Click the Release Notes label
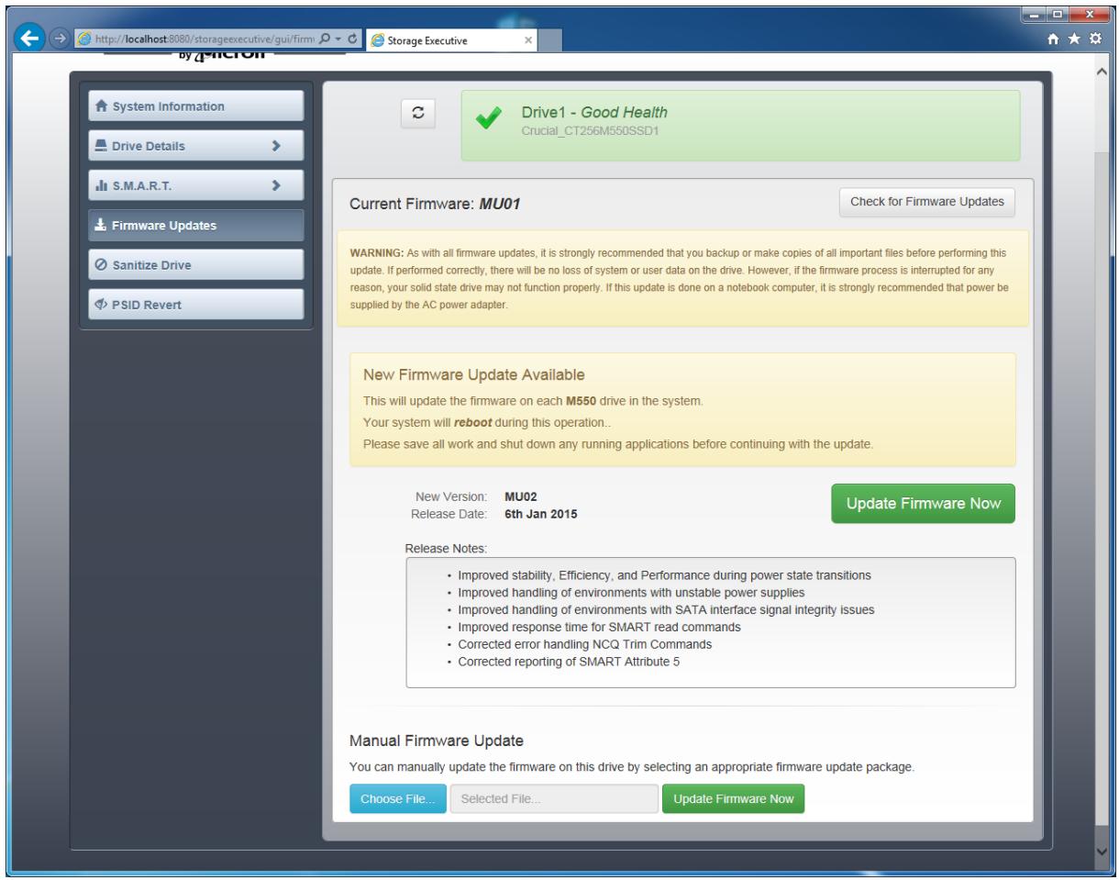Screen dimensions: 1119x880 coord(446,548)
